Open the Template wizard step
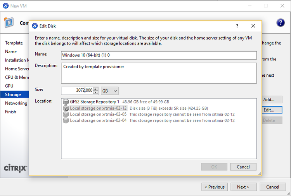 14,43
